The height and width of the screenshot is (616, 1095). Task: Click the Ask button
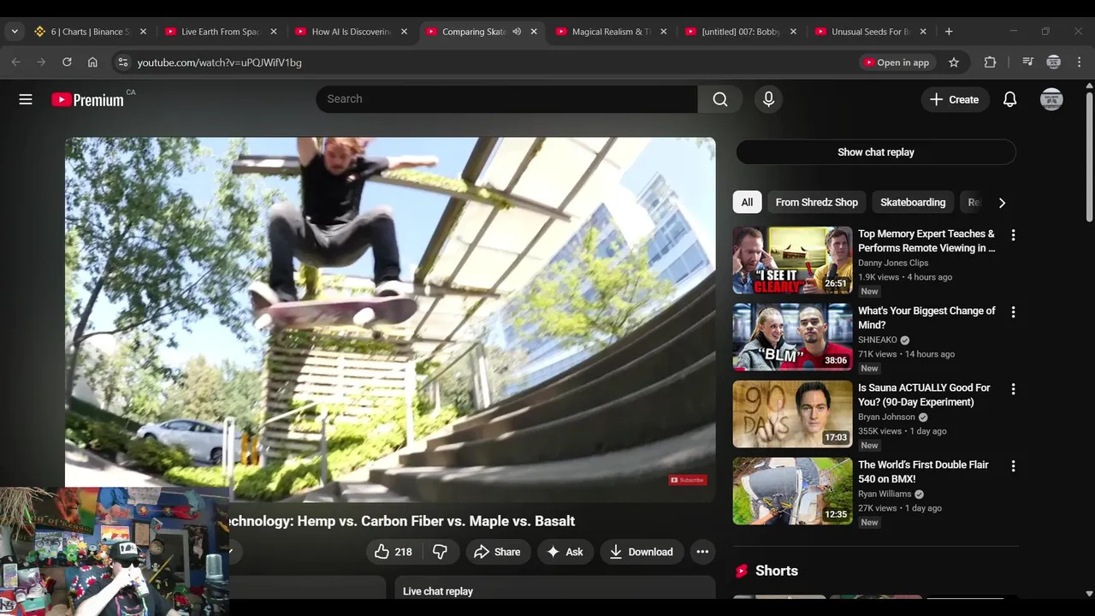(565, 552)
